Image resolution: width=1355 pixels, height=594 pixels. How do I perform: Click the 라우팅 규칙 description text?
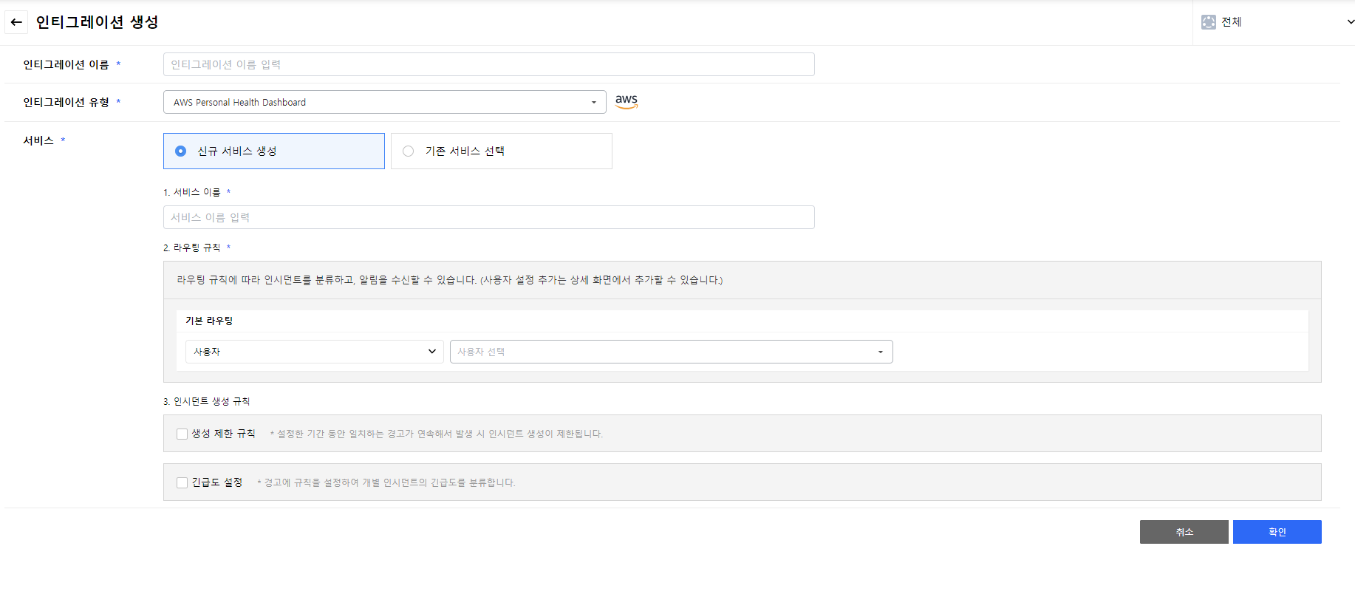pos(449,280)
